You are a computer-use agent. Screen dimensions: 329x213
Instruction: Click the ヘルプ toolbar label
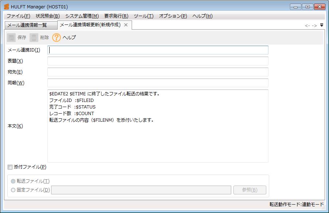coord(69,38)
